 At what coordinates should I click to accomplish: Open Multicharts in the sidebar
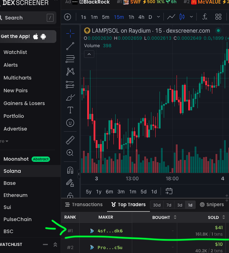(17, 78)
